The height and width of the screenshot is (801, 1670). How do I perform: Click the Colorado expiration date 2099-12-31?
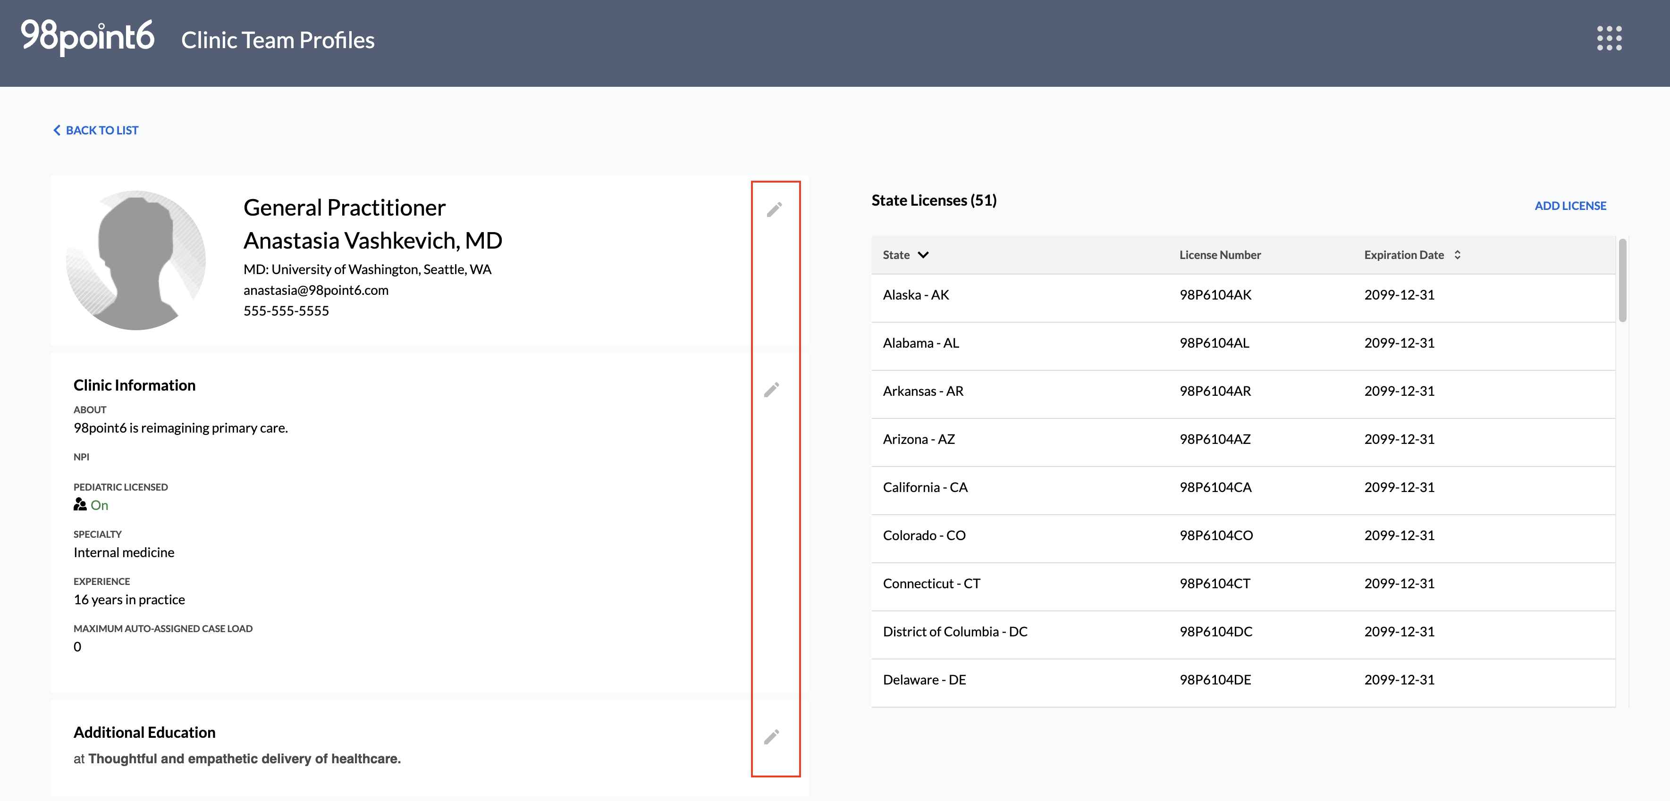[x=1400, y=535]
